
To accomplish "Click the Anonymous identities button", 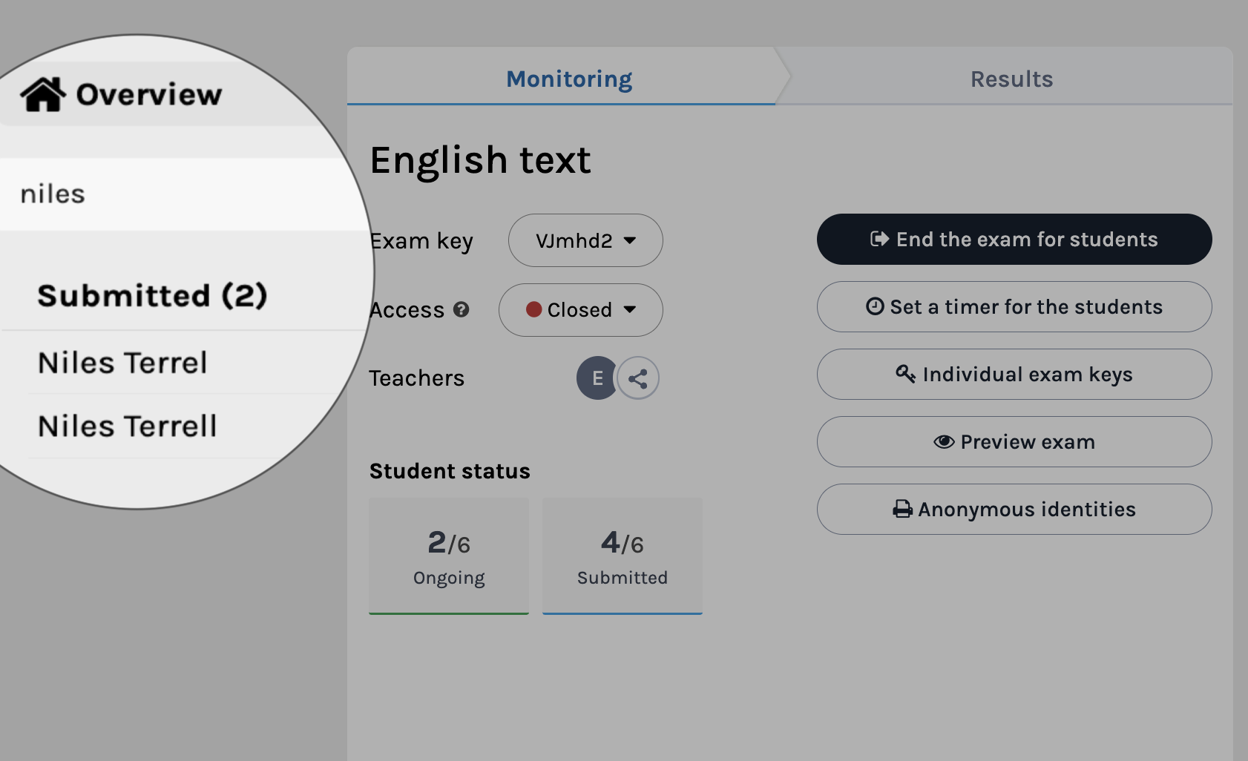I will click(1014, 510).
